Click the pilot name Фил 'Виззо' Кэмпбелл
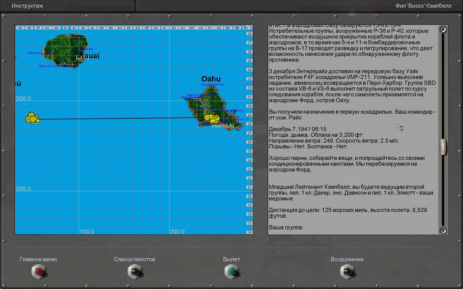Image resolution: width=463 pixels, height=289 pixels. [x=423, y=6]
